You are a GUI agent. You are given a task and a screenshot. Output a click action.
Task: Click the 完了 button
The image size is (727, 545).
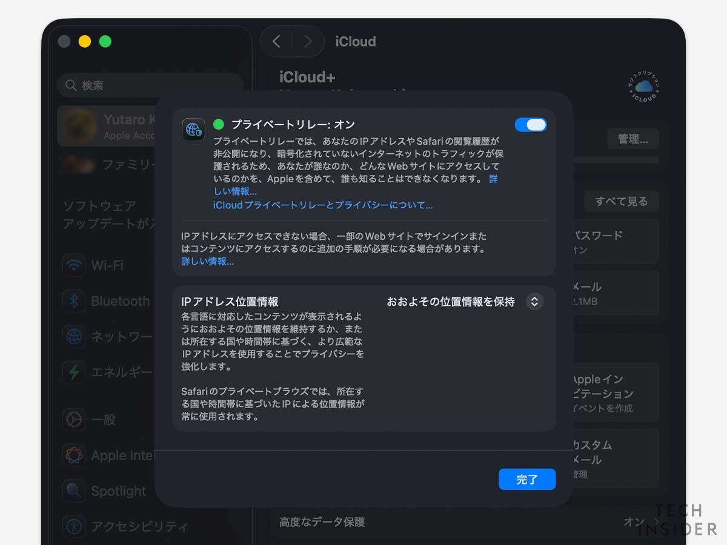click(527, 479)
